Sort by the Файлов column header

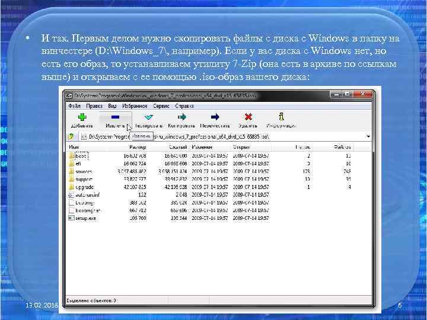[x=342, y=147]
